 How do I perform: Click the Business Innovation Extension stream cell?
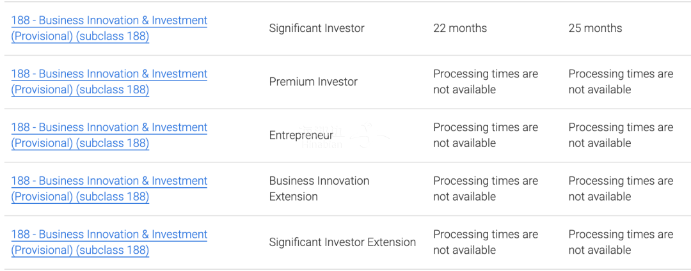[319, 189]
